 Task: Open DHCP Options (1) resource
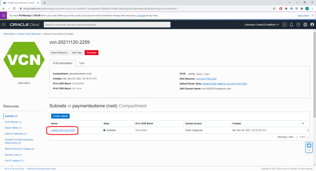pos(14,161)
